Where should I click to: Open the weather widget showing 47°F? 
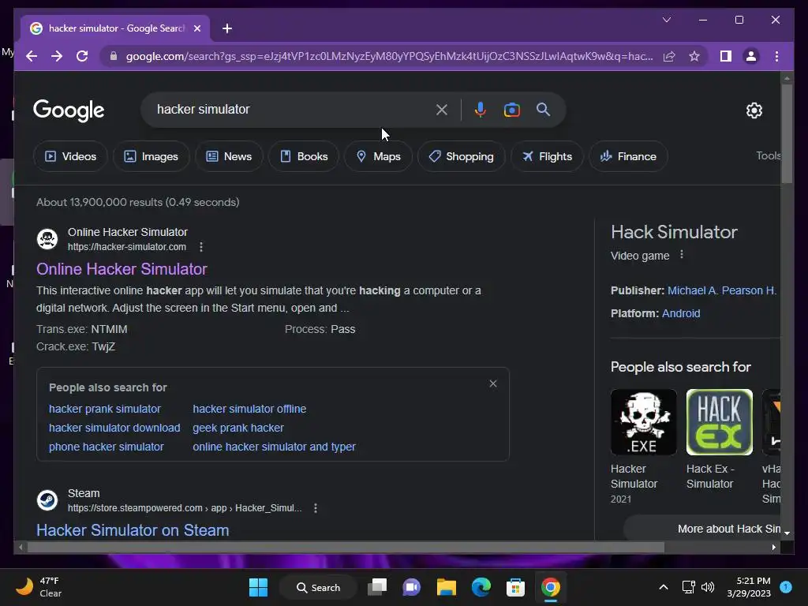[39, 587]
